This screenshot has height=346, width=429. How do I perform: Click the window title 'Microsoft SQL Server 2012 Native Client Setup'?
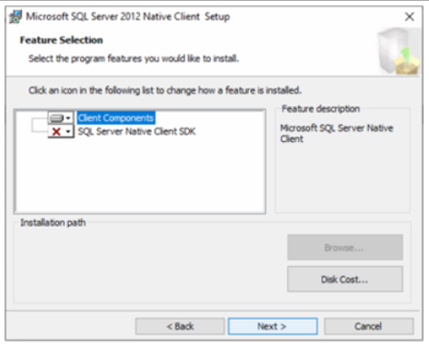pos(128,16)
